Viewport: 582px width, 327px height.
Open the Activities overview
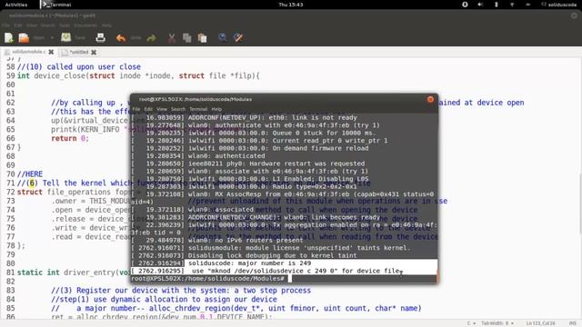coord(16,5)
